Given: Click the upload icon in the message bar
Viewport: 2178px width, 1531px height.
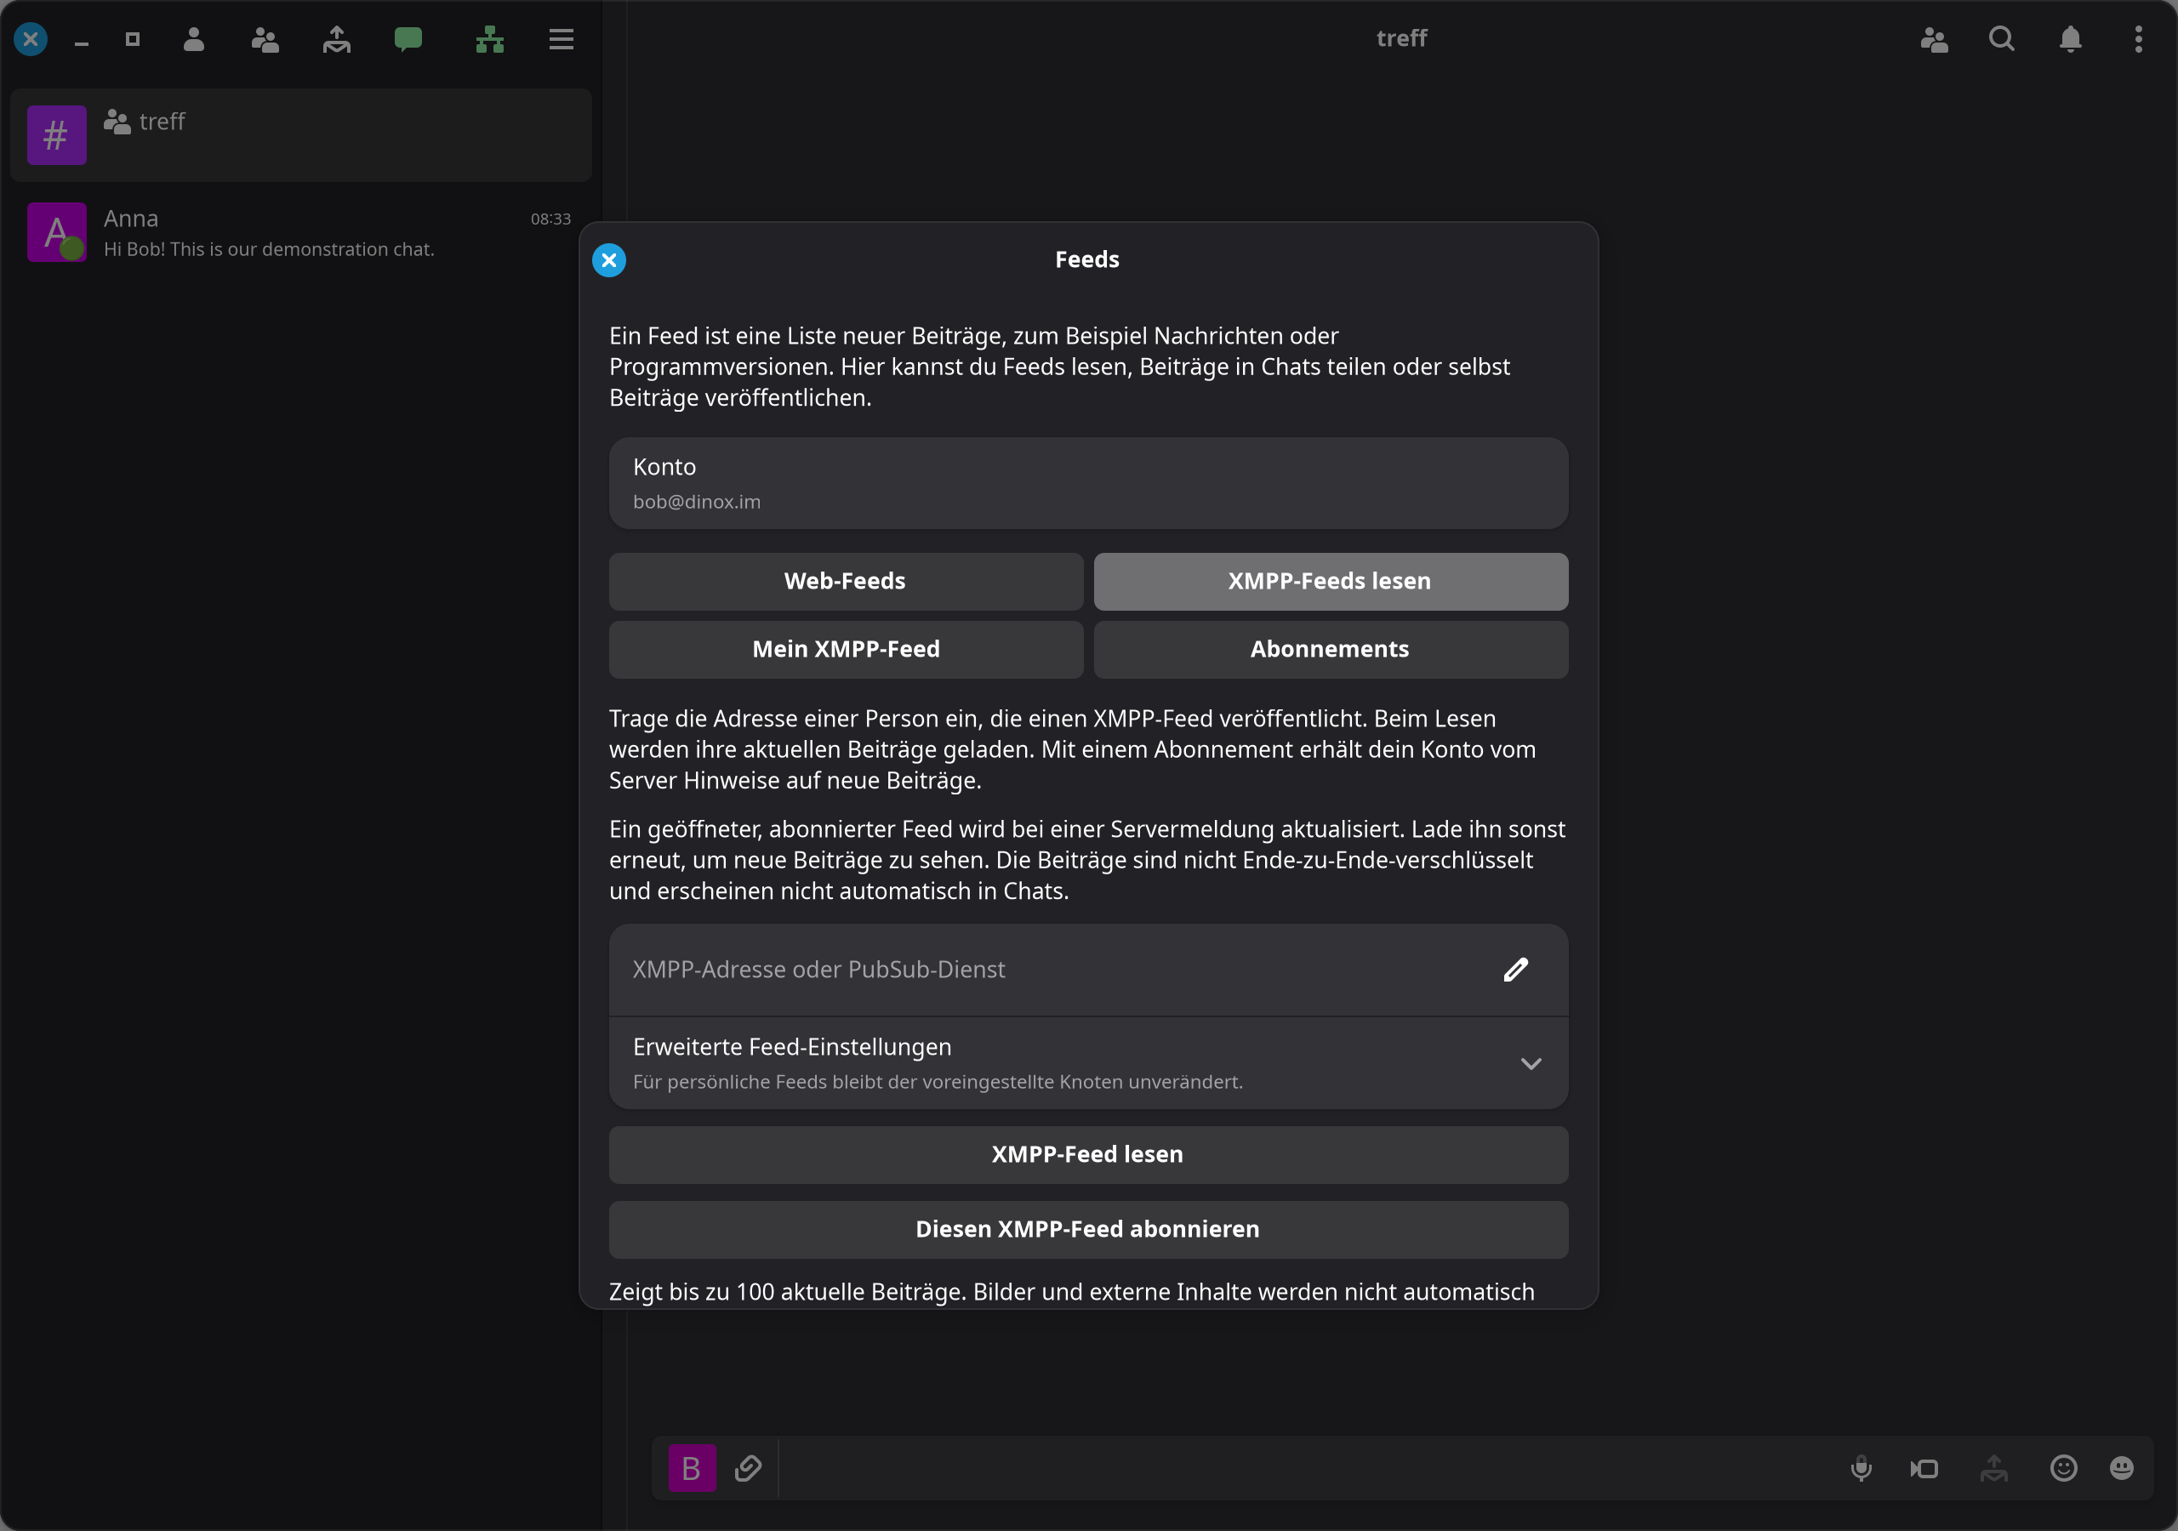Looking at the screenshot, I should click(1994, 1468).
